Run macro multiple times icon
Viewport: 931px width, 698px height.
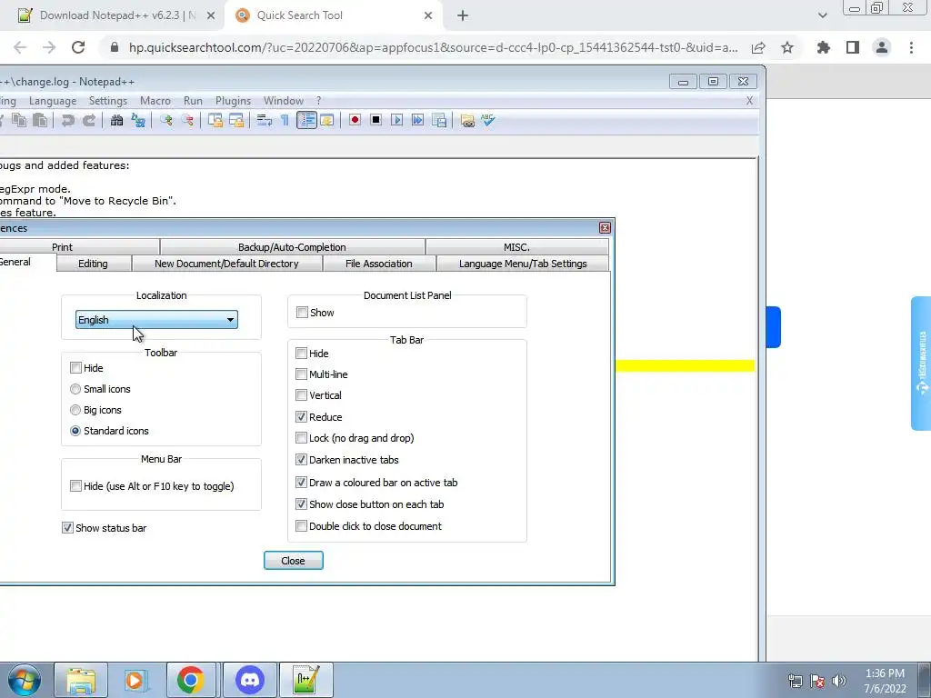point(418,121)
